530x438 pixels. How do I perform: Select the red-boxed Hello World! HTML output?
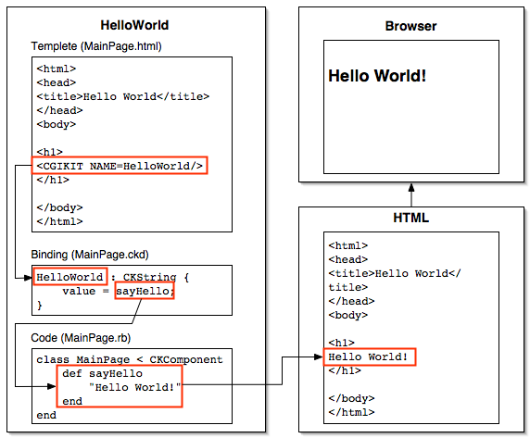point(370,357)
